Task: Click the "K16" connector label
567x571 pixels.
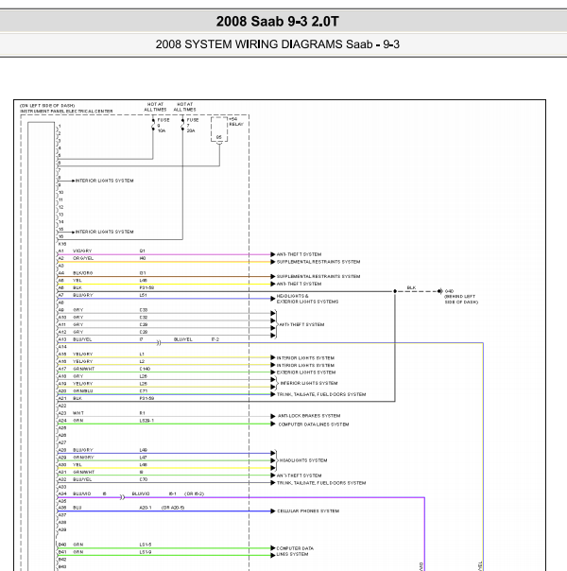Action: (x=62, y=244)
